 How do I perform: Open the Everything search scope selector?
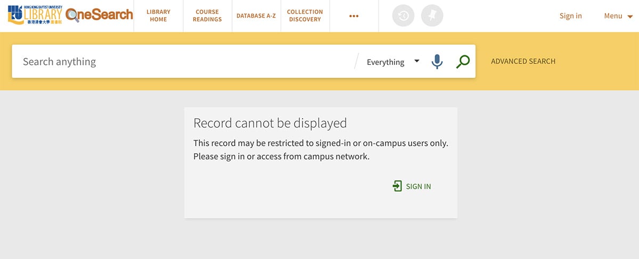pyautogui.click(x=386, y=62)
